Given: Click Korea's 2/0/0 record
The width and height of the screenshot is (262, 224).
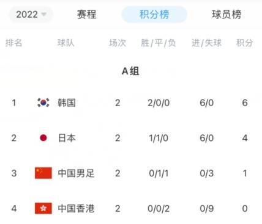Looking at the screenshot, I should click(159, 103).
